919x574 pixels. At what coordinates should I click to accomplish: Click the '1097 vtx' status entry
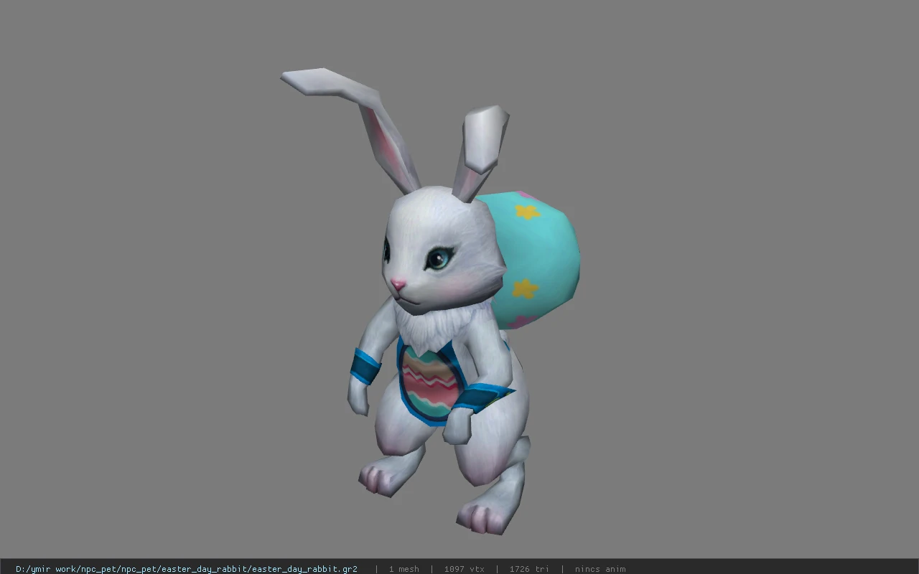click(464, 569)
